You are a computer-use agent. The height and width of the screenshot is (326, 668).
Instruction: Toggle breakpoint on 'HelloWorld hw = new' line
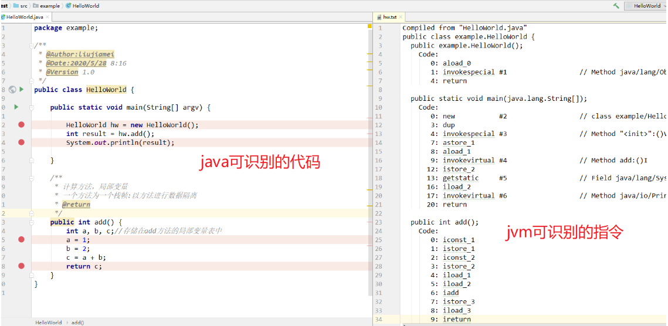[x=21, y=125]
